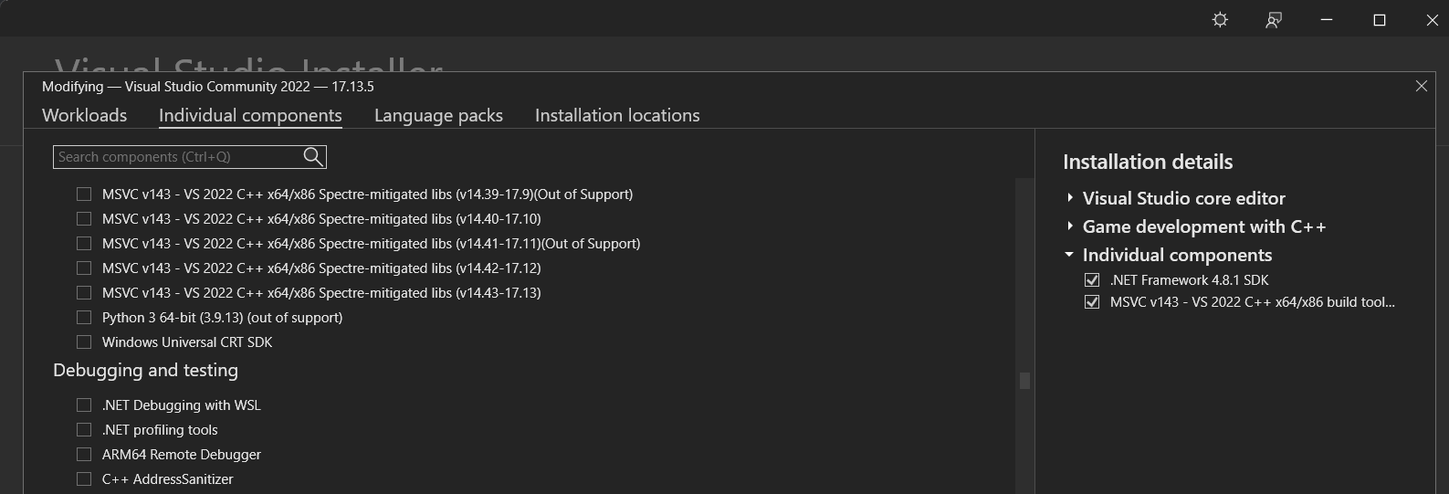The width and height of the screenshot is (1449, 494).
Task: Close the Modifying dialog with X
Action: (x=1421, y=86)
